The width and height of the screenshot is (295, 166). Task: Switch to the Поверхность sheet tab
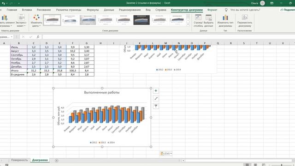(19, 160)
